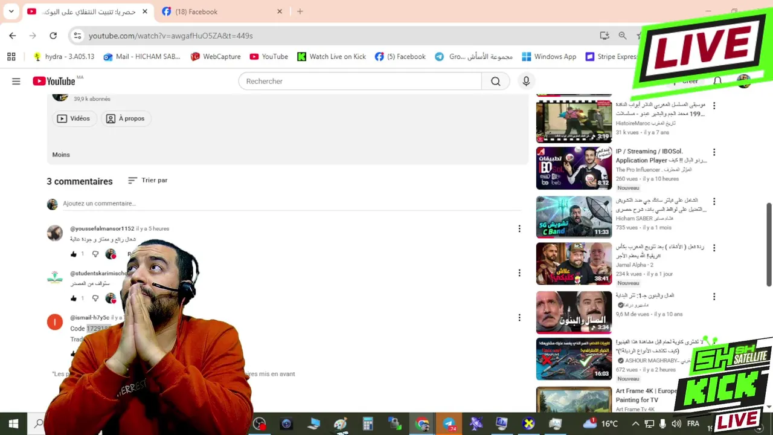Viewport: 773px width, 435px height.
Task: Open Paint from the taskbar
Action: 341,424
